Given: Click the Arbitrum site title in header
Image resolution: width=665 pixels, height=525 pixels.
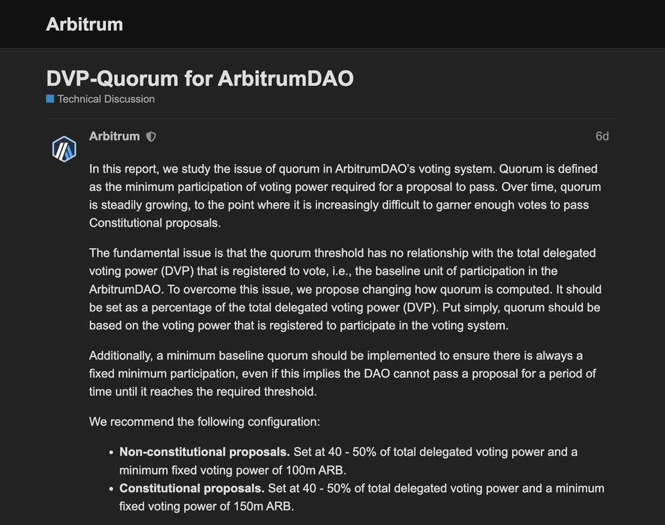Looking at the screenshot, I should tap(85, 24).
